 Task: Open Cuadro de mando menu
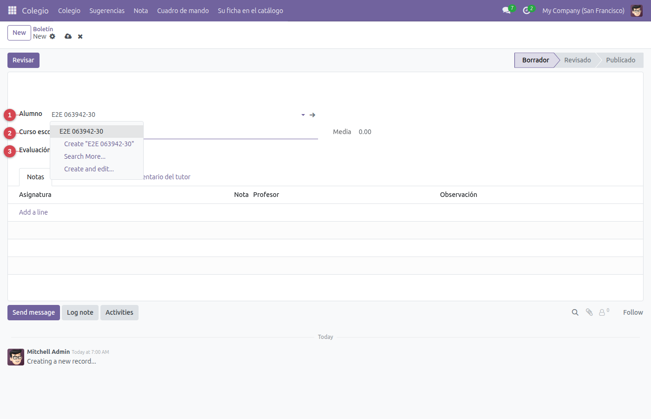click(x=183, y=10)
